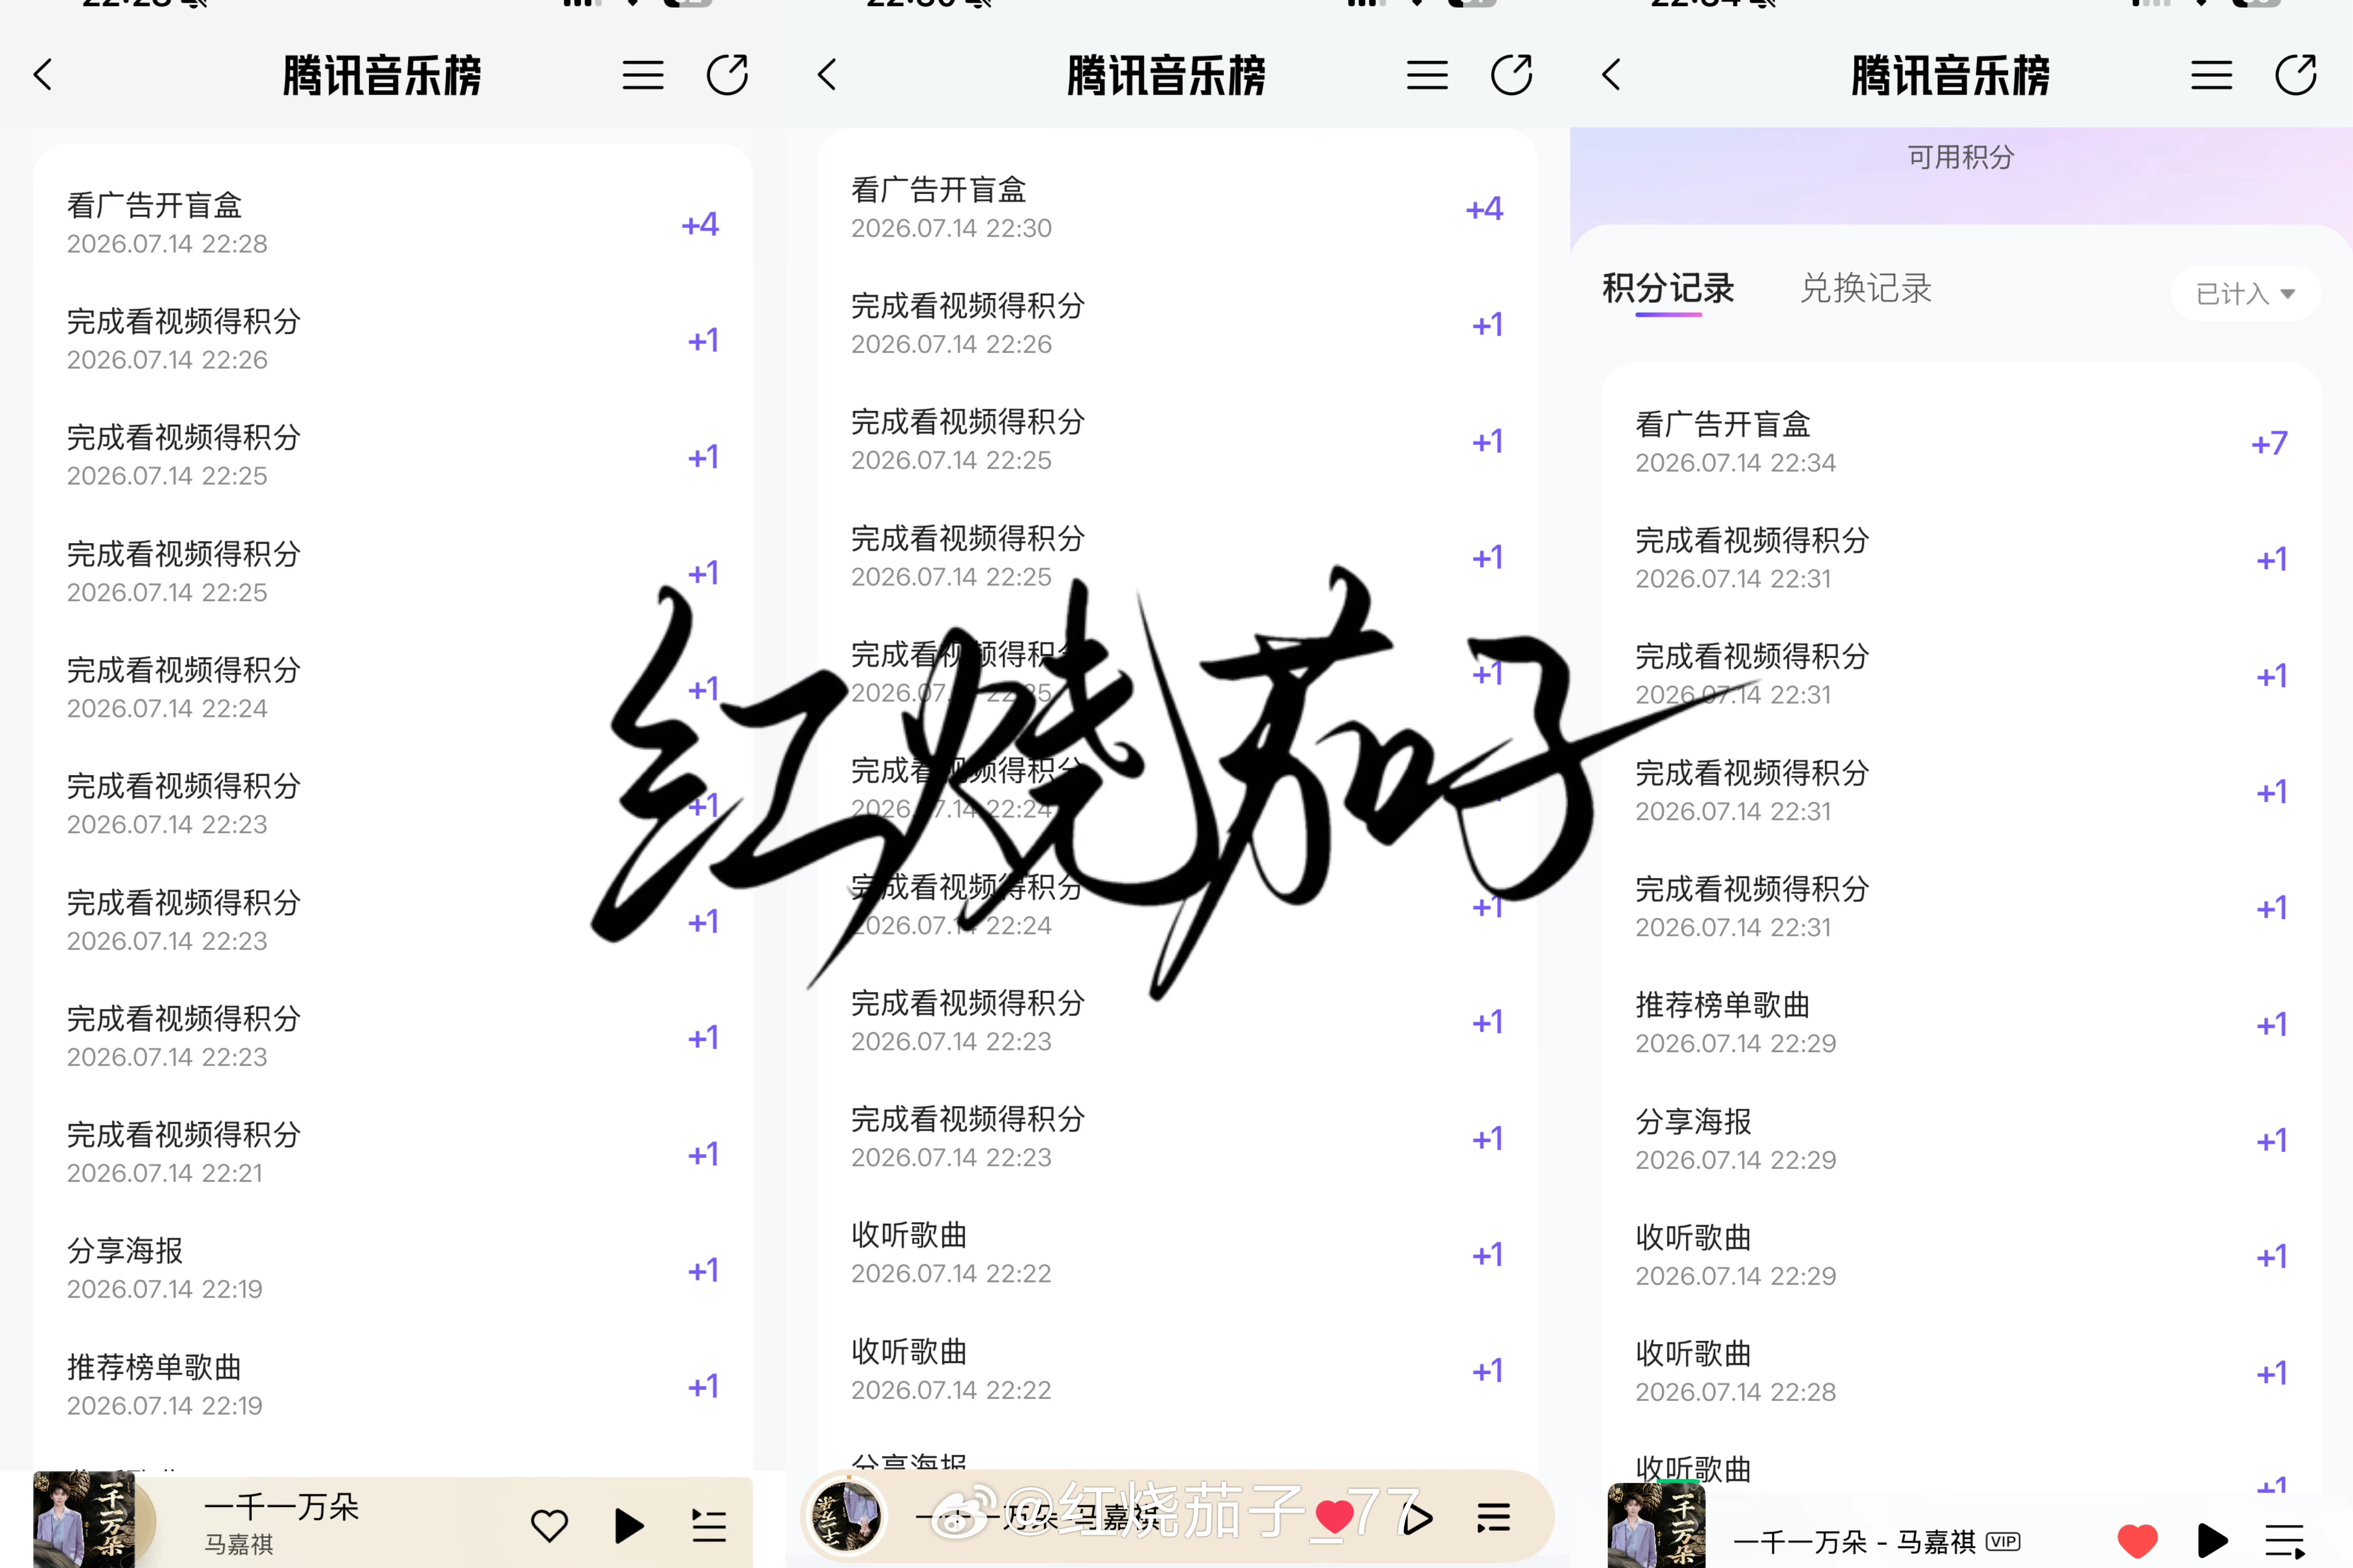Tap 一千一万朵 - 马嘉祺 title in right player
2353x1568 pixels.
click(x=1855, y=1541)
